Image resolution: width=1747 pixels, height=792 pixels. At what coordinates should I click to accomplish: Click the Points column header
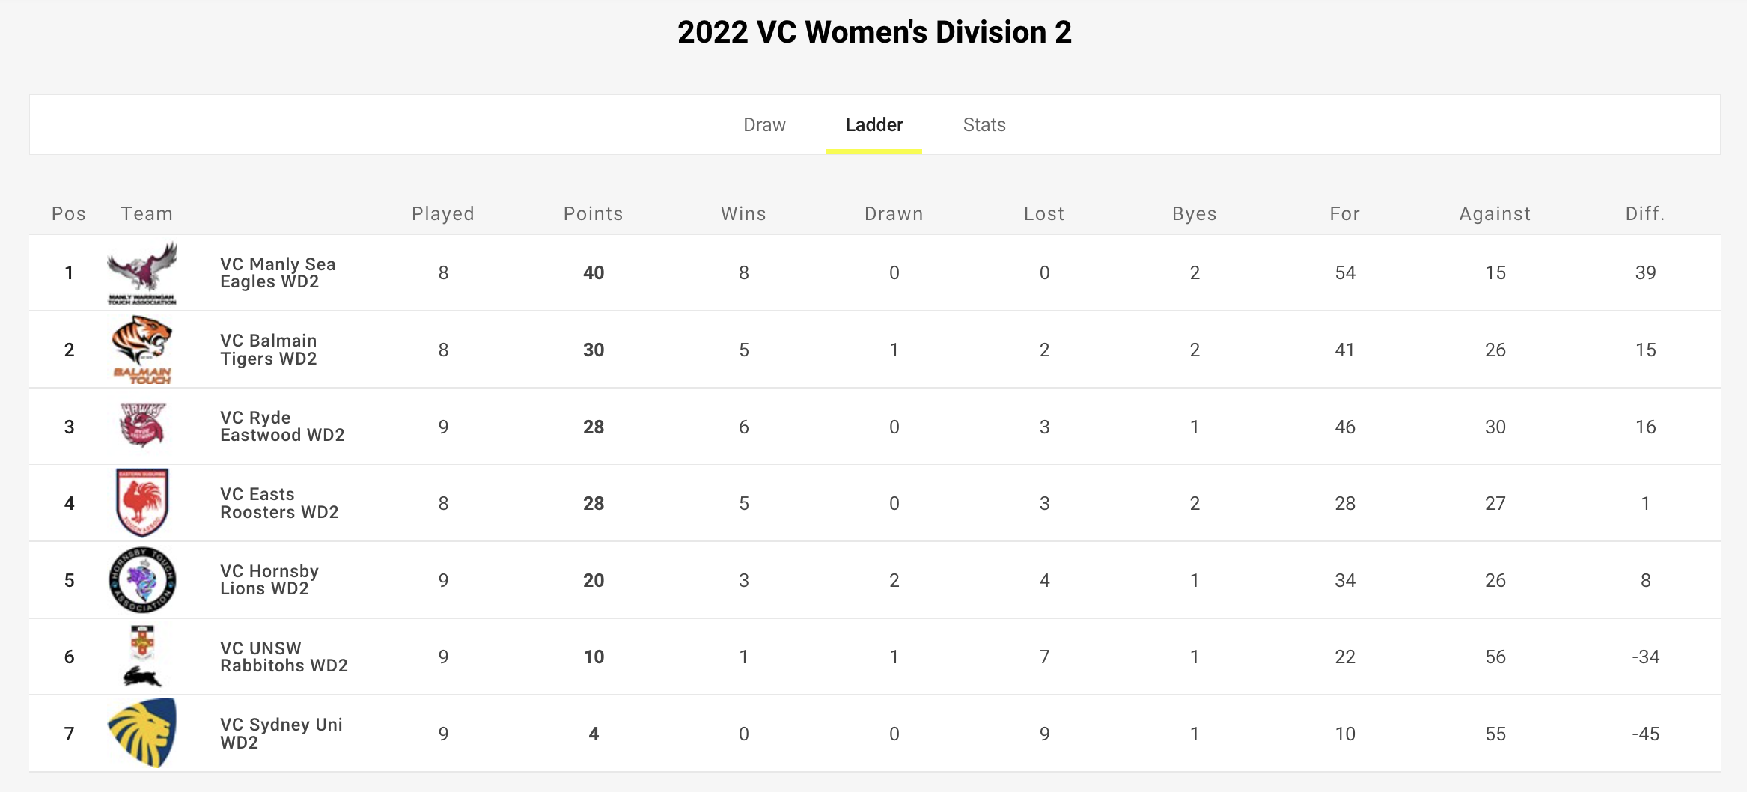(x=594, y=213)
